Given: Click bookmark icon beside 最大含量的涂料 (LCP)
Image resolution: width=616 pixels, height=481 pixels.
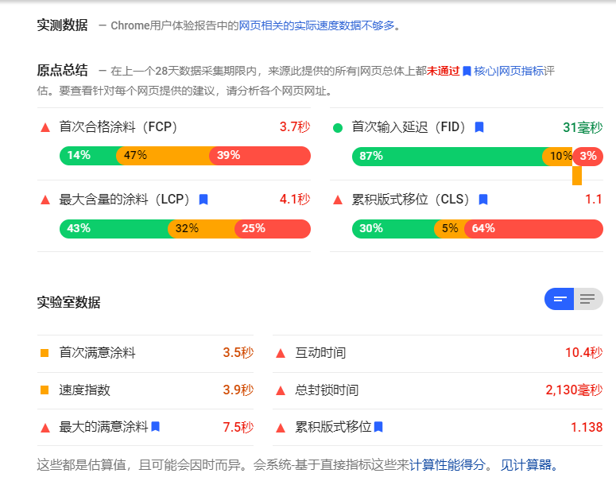Looking at the screenshot, I should (x=203, y=200).
